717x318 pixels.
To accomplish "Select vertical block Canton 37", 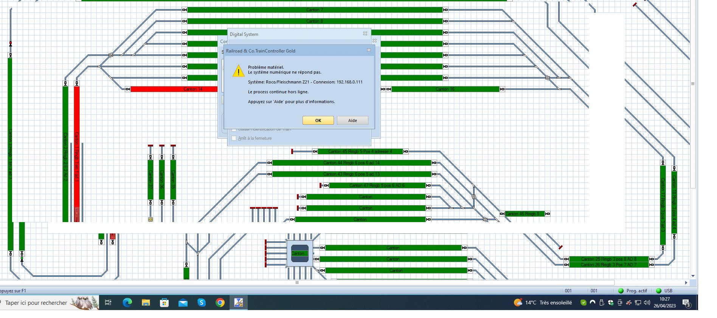I will click(151, 180).
